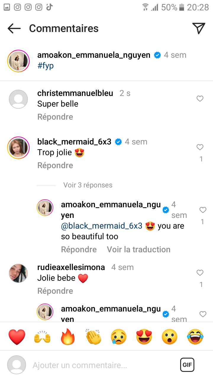This screenshot has height=379, width=213.
Task: Tap the red heart quick reaction emoji
Action: pos(17,337)
